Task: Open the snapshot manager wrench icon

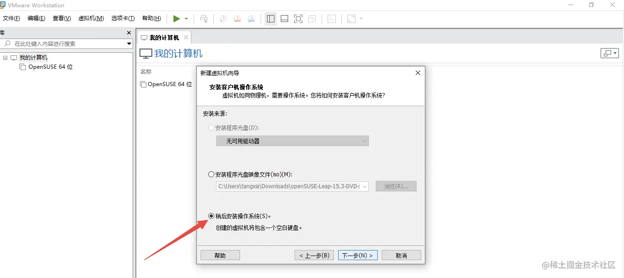Action: (x=251, y=19)
